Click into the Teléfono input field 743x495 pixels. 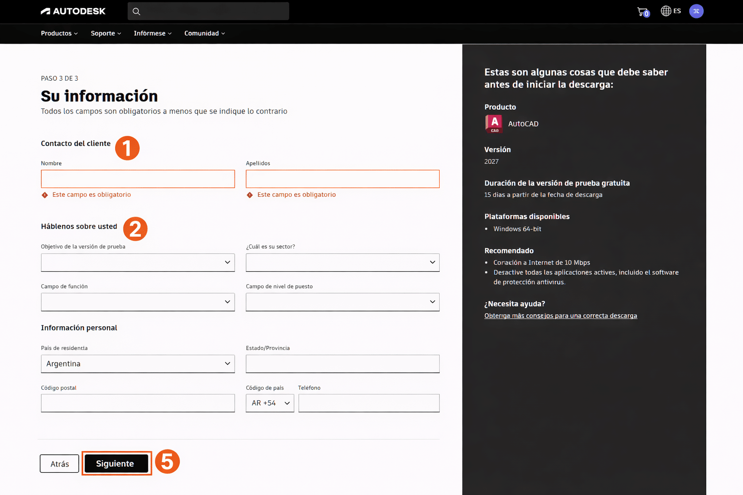tap(369, 403)
